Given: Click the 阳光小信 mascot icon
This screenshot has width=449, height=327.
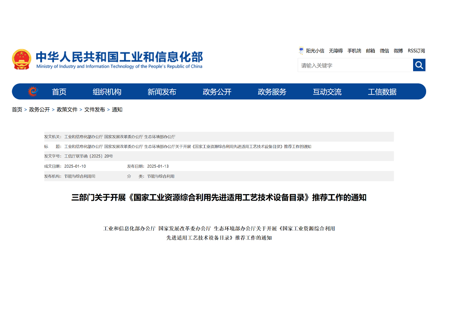Looking at the screenshot, I should click(x=301, y=51).
